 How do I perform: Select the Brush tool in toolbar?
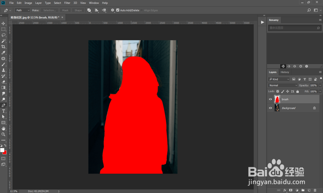3,65
